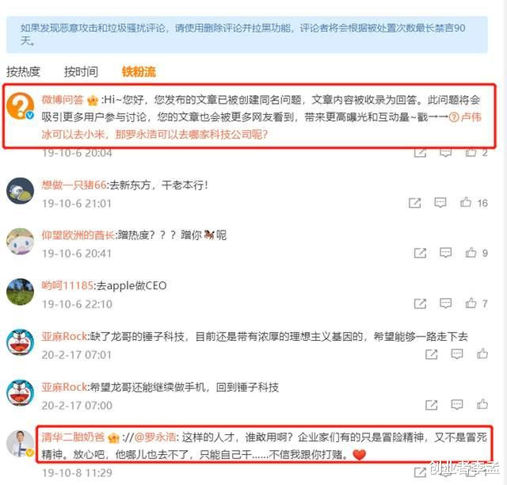Open the @罗永浩 mention link
Viewport: 507px width, 485px height.
pyautogui.click(x=155, y=437)
